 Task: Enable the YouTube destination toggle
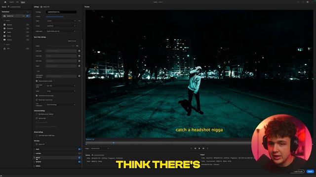click(28, 40)
